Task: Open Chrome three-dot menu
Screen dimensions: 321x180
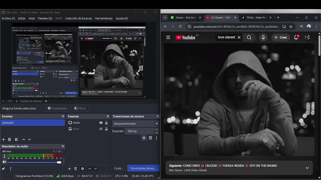Action: click(x=317, y=26)
